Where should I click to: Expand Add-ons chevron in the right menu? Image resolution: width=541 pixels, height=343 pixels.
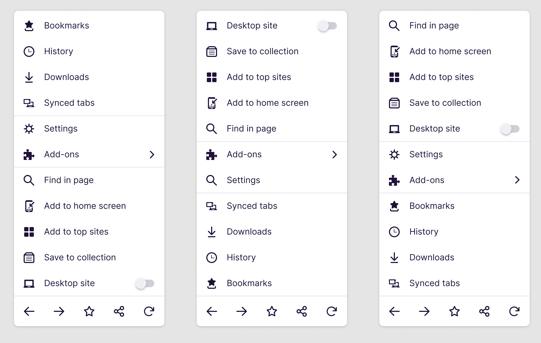click(x=517, y=180)
